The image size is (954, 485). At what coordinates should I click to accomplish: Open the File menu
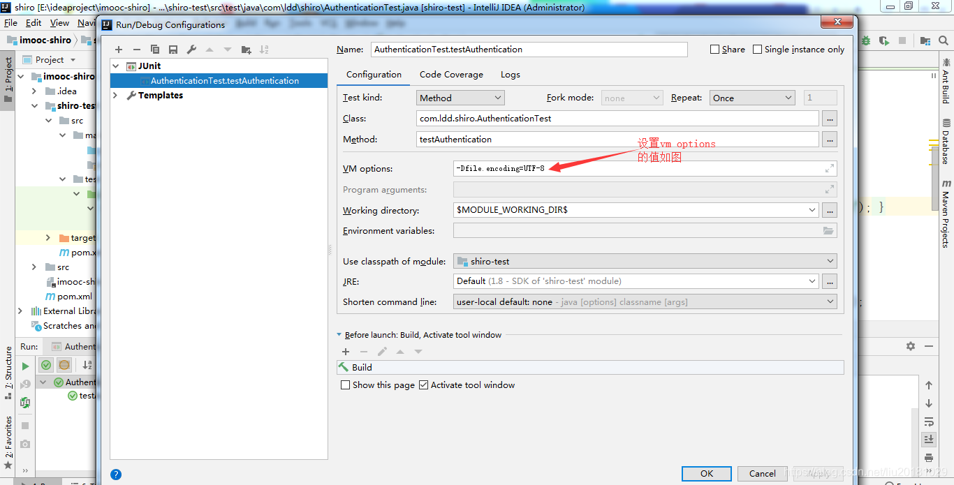coord(10,23)
